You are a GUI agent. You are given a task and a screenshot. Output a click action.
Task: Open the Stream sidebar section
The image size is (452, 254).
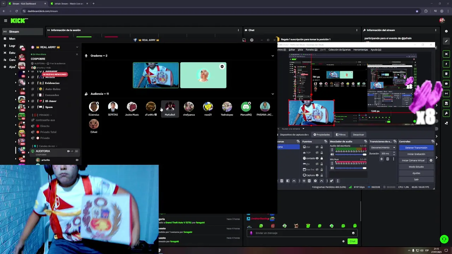(23, 31)
